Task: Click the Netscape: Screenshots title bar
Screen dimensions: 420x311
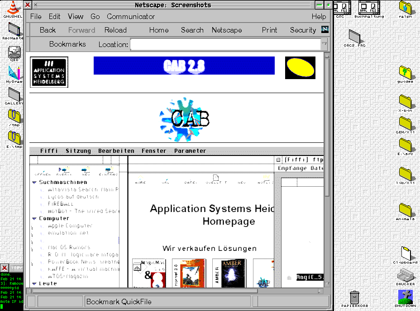Action: click(x=173, y=5)
